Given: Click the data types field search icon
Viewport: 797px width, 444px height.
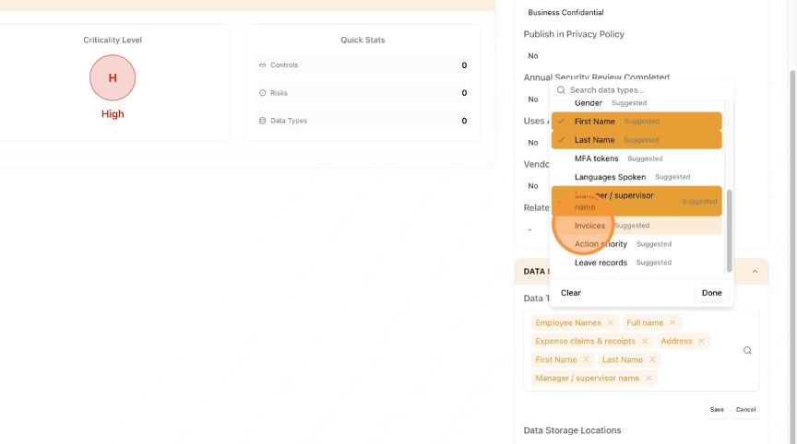Looking at the screenshot, I should pyautogui.click(x=747, y=350).
